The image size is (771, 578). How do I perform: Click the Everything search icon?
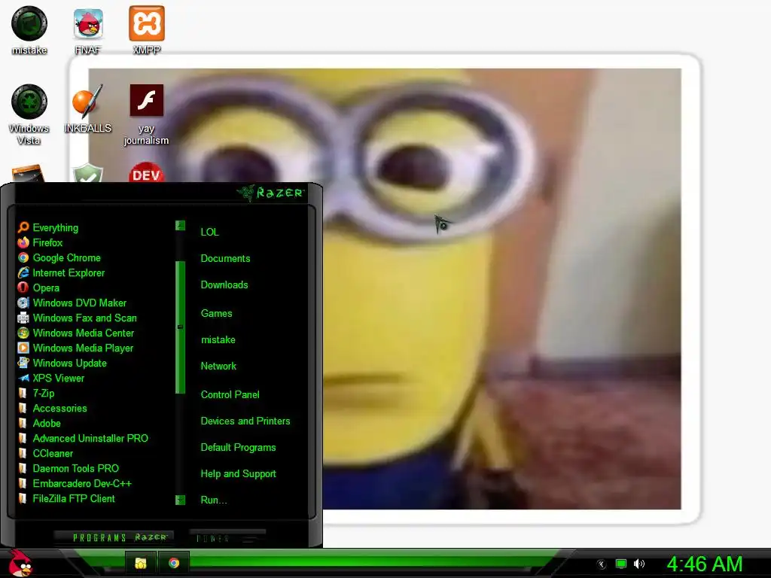[23, 227]
